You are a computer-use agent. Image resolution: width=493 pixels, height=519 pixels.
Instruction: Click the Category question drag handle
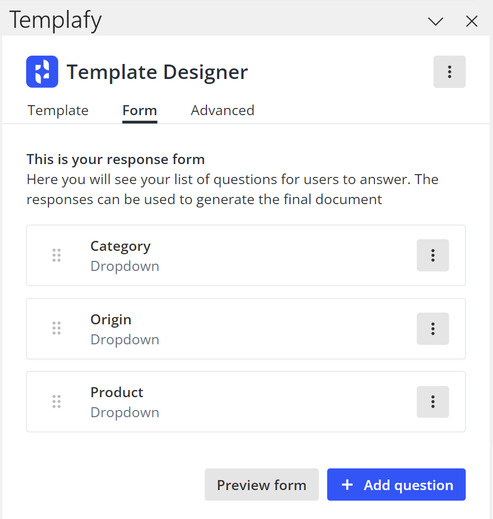coord(57,255)
